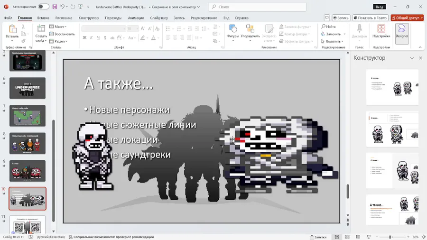
Task: Toggle italic К formatting
Action: tap(91, 38)
